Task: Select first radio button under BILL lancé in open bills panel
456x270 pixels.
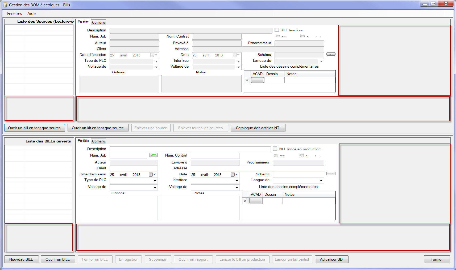Action: [x=276, y=155]
